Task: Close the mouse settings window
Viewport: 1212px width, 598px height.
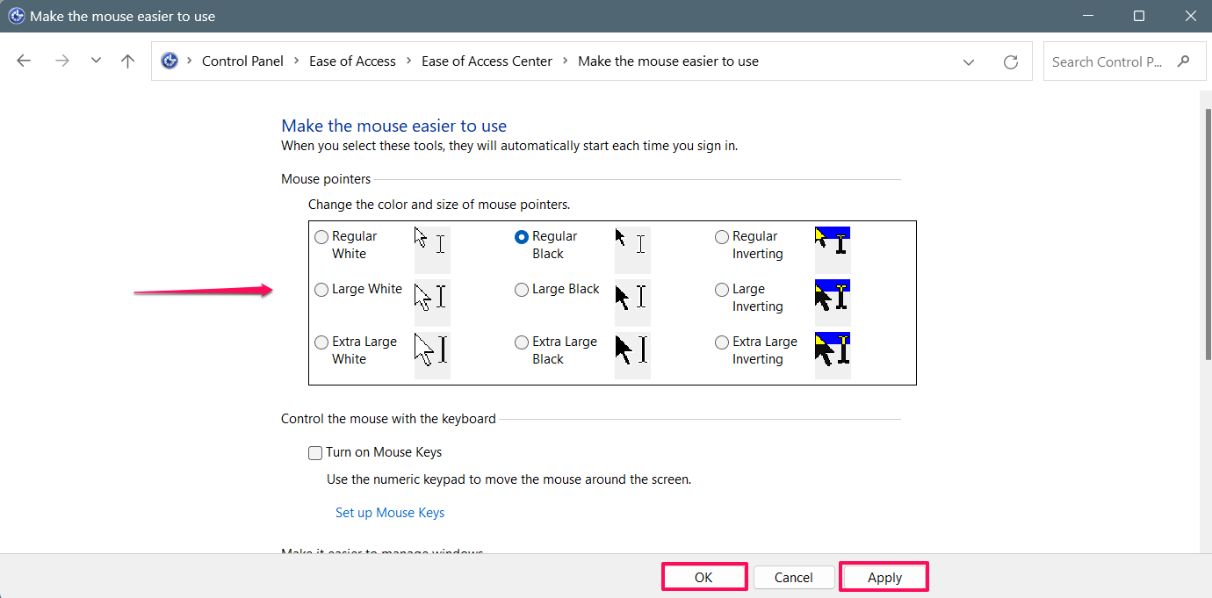Action: coord(1189,16)
